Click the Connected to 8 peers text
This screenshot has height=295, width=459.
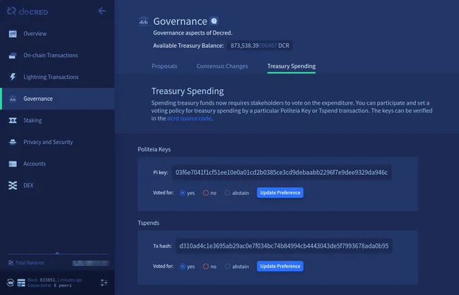[x=49, y=286]
